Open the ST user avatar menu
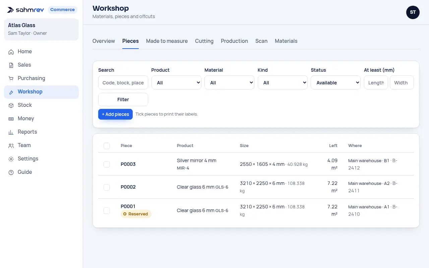429x268 pixels. pyautogui.click(x=413, y=12)
